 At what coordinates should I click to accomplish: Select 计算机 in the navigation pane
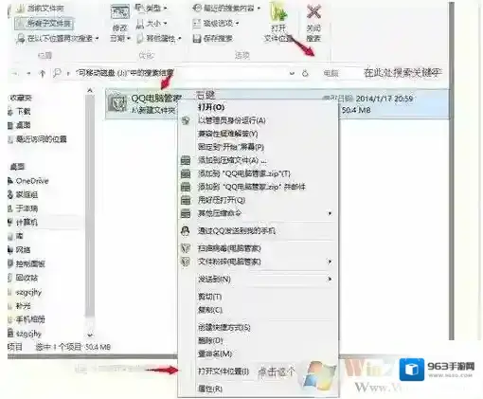tap(27, 222)
